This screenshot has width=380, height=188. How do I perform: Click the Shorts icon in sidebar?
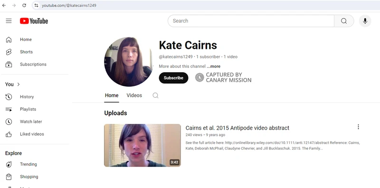[x=9, y=52]
